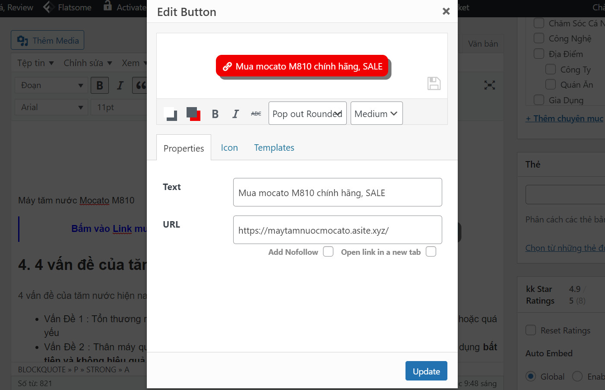Select the Global Auto Embed radio button
The height and width of the screenshot is (390, 605).
point(531,376)
